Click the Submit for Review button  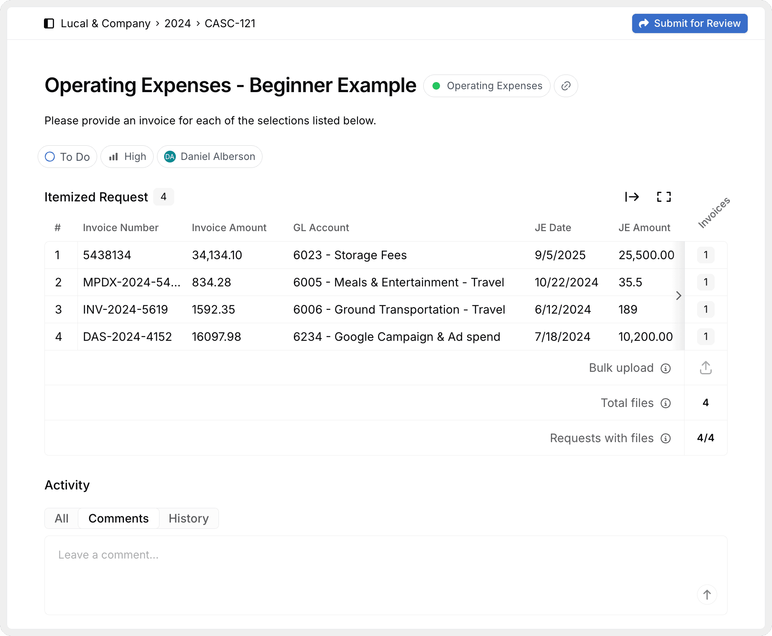(x=690, y=23)
